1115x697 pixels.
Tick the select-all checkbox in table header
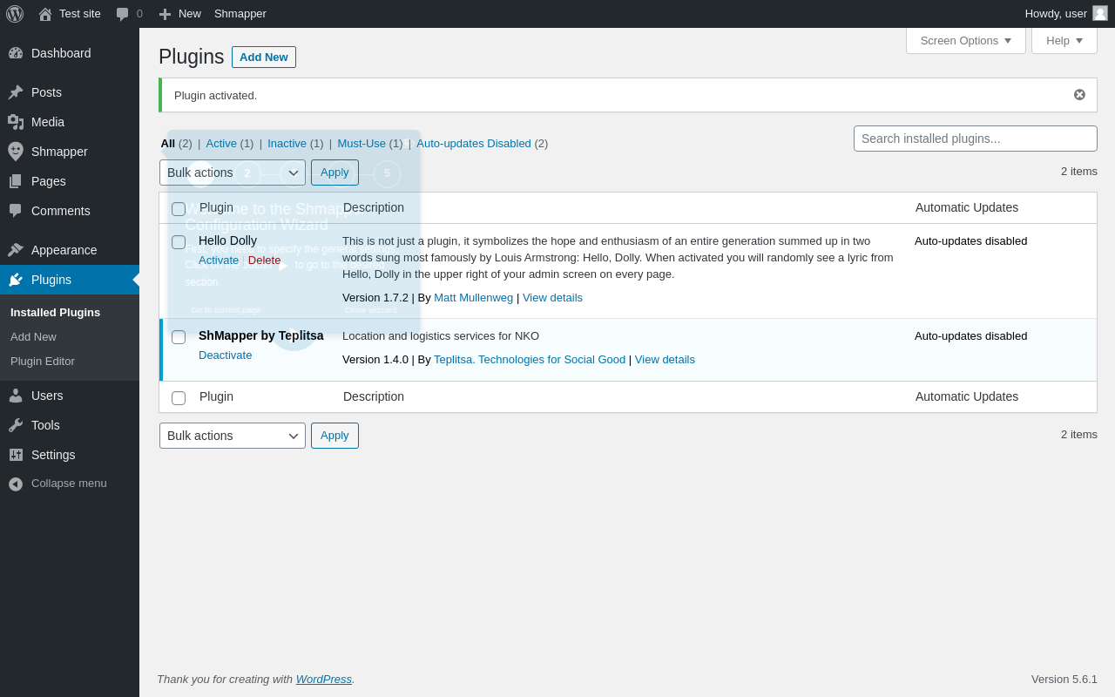click(179, 209)
